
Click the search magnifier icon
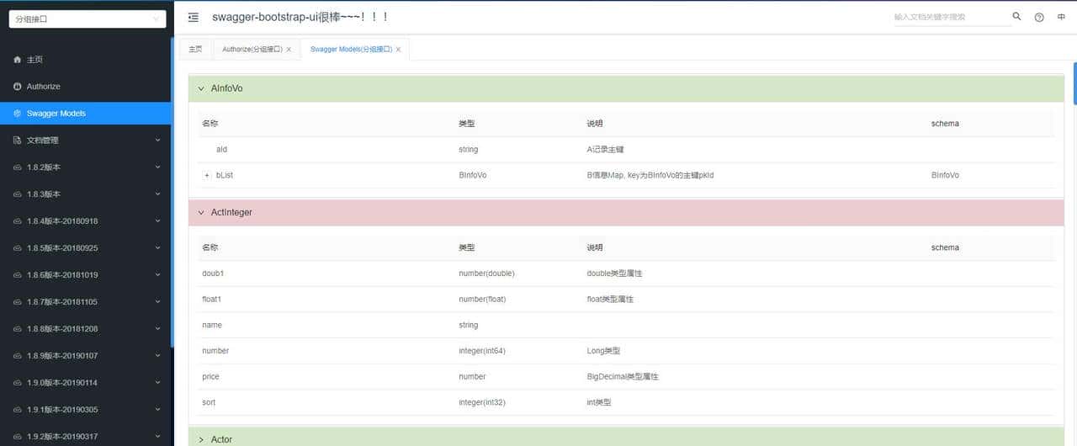1016,17
